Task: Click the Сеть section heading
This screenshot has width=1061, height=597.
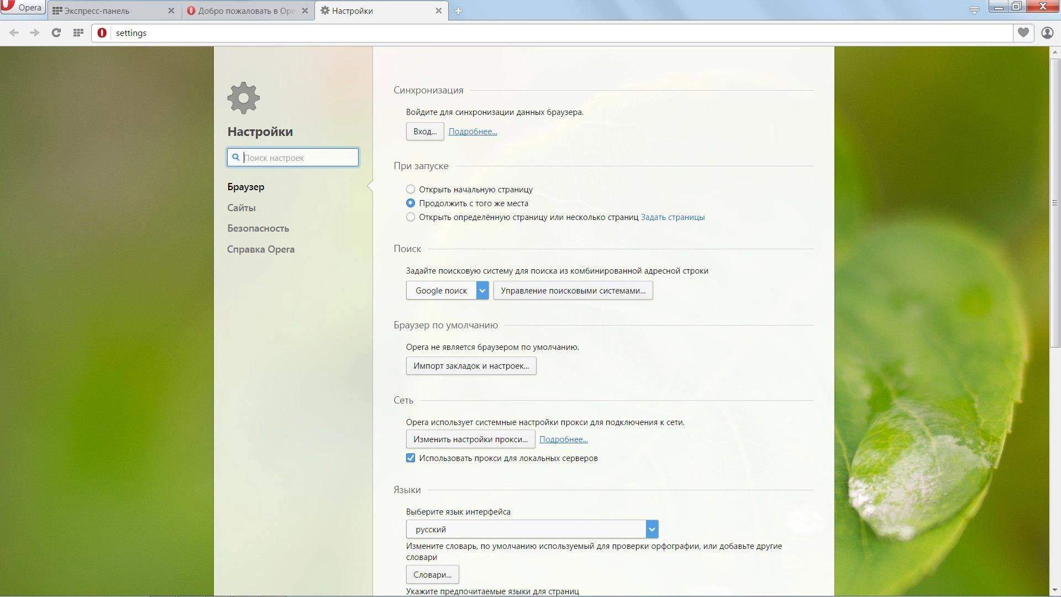Action: pyautogui.click(x=403, y=400)
